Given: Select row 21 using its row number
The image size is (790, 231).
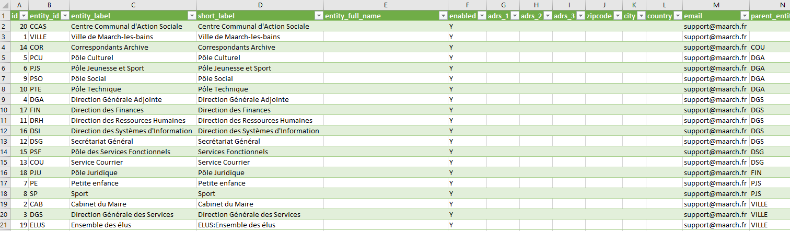Looking at the screenshot, I should pos(5,225).
